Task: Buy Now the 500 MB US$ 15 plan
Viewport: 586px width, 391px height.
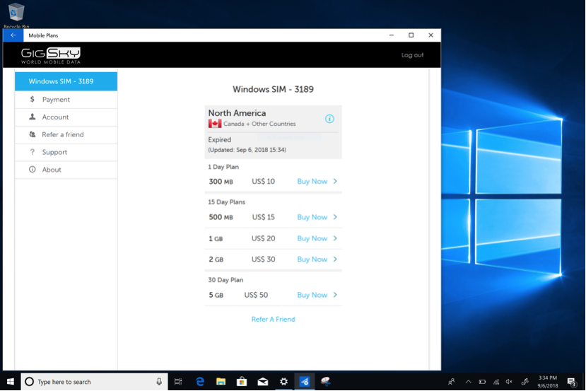Action: pos(312,217)
